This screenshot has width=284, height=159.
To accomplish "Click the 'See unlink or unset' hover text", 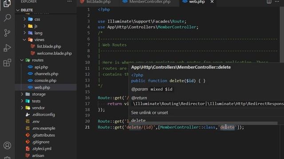I will [150, 113].
